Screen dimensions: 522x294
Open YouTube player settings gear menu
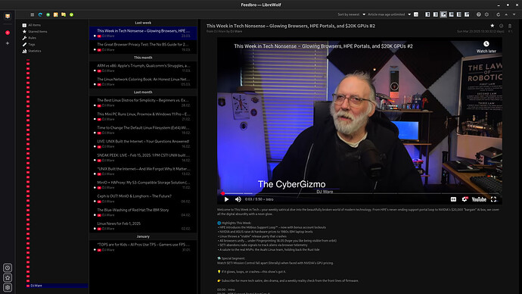pyautogui.click(x=465, y=199)
